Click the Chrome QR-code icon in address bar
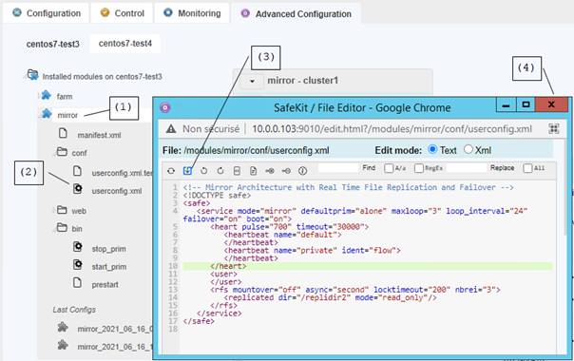The width and height of the screenshot is (574, 361). coord(553,128)
